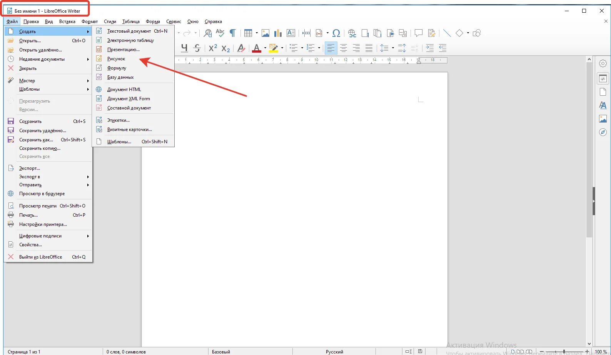Choose Электронную таблицу from submenu
The height and width of the screenshot is (355, 611).
click(x=133, y=40)
